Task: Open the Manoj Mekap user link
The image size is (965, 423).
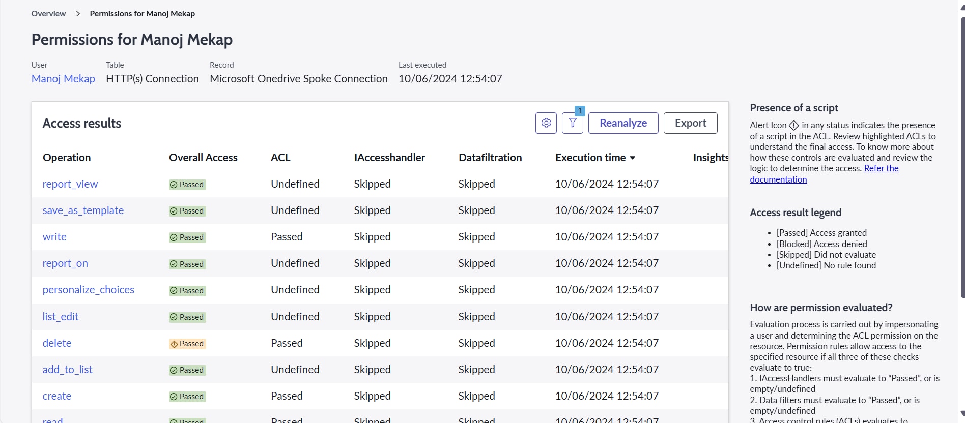Action: click(63, 79)
